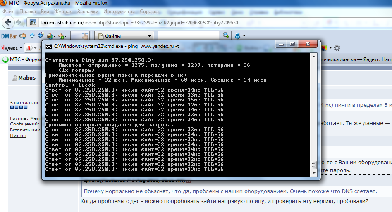Viewport: 392px width, 212px height.
Task: Click the cmd scrollbar up arrow
Action: (314, 57)
